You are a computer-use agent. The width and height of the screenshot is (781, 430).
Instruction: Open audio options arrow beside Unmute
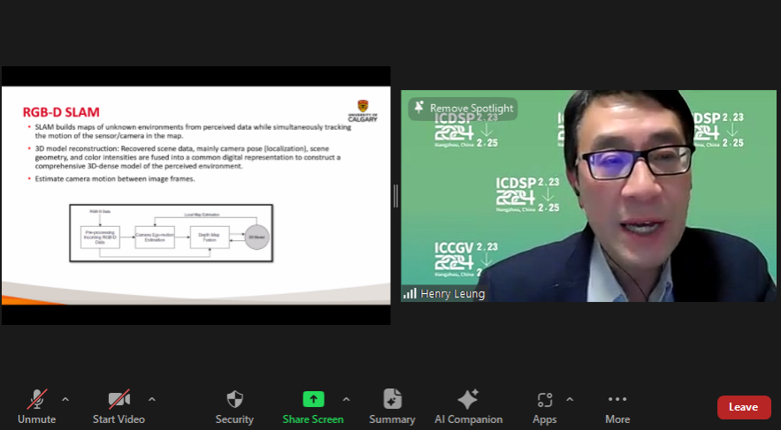[65, 399]
